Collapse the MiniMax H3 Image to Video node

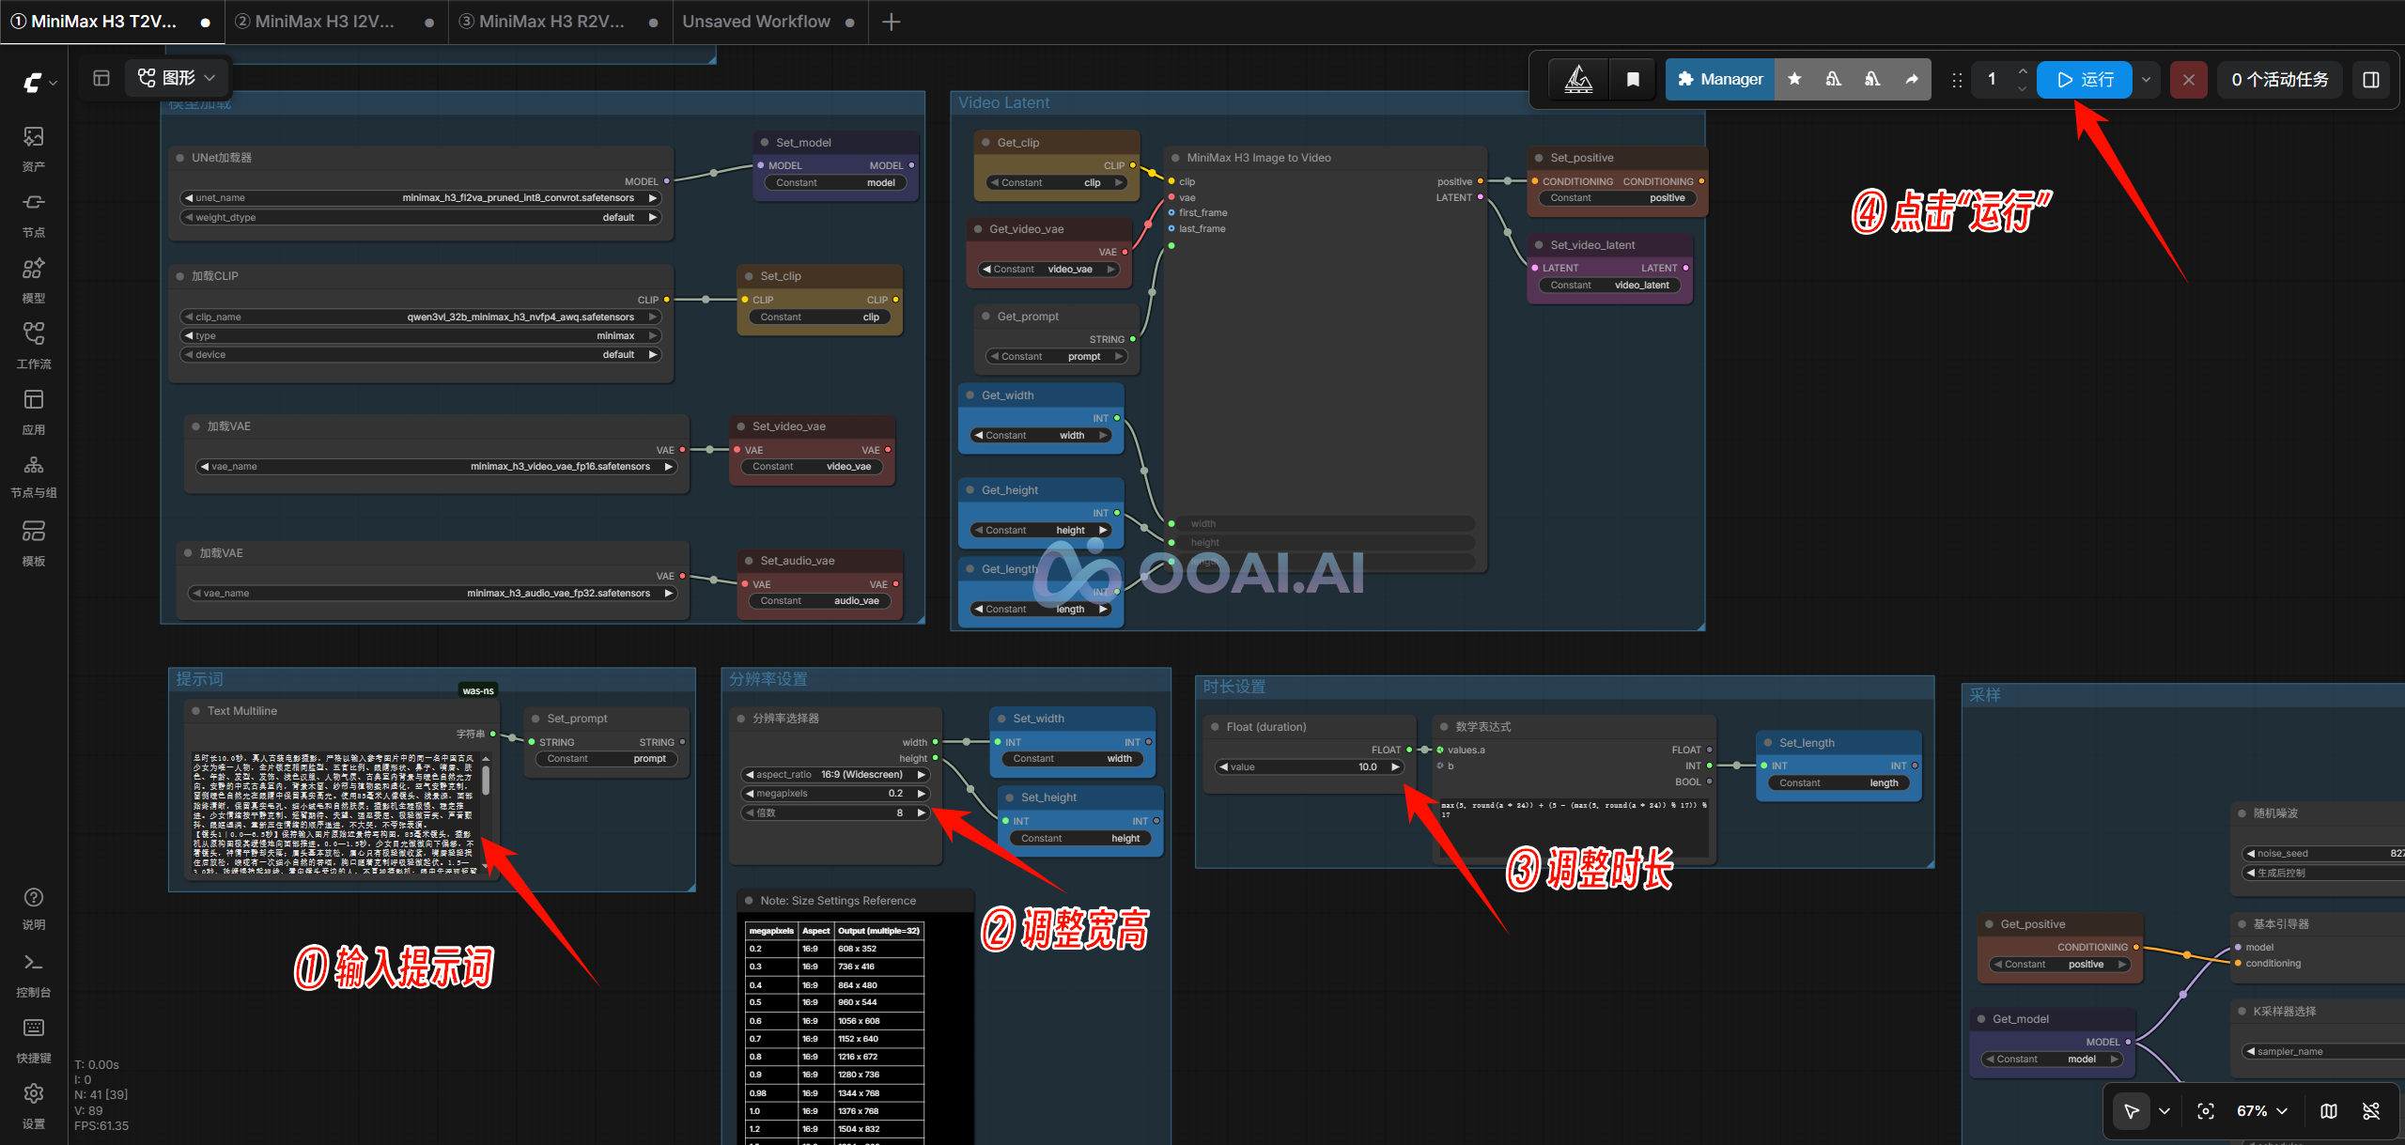tap(1174, 158)
